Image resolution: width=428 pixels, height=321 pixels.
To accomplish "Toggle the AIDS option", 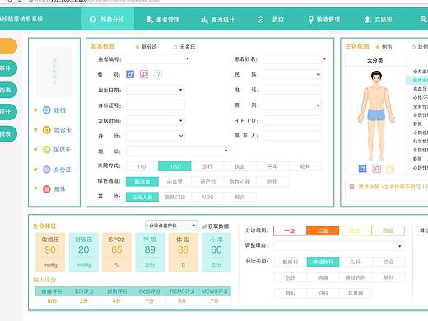I will pos(207,197).
